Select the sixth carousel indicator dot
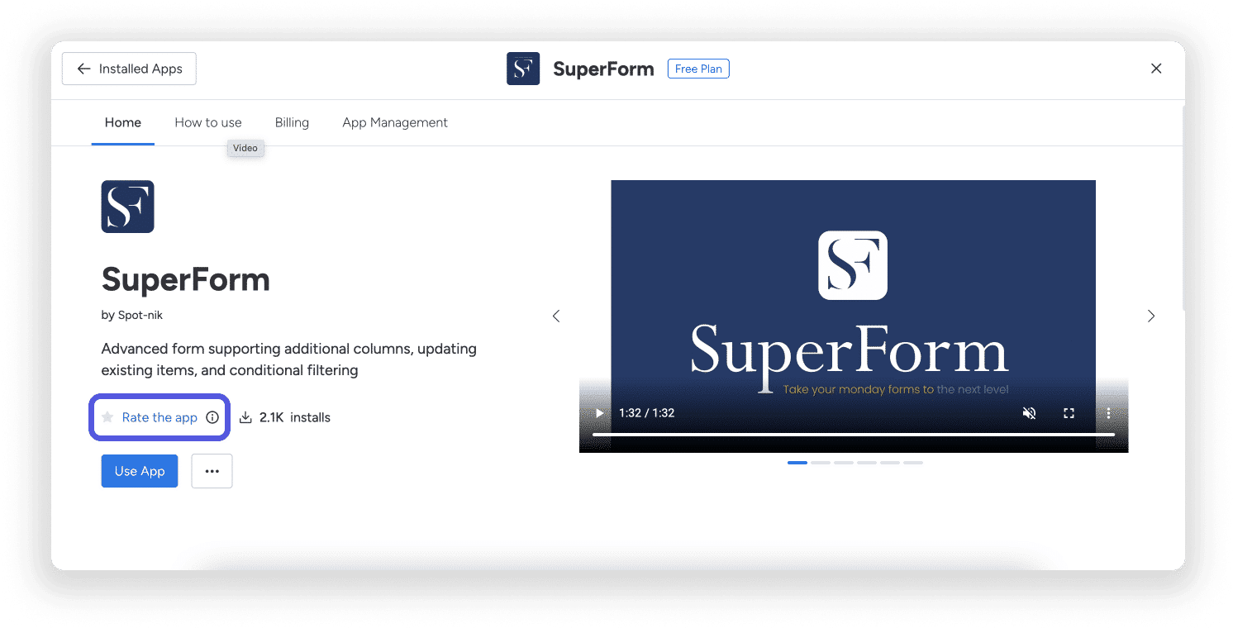1233x628 pixels. tap(913, 463)
